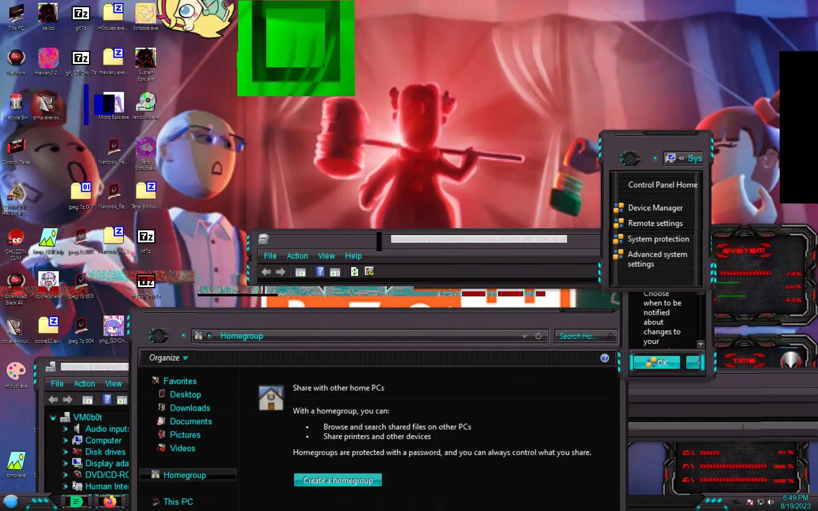The height and width of the screenshot is (511, 818).
Task: Click the properties icon in upper console toolbar
Action: 369,272
